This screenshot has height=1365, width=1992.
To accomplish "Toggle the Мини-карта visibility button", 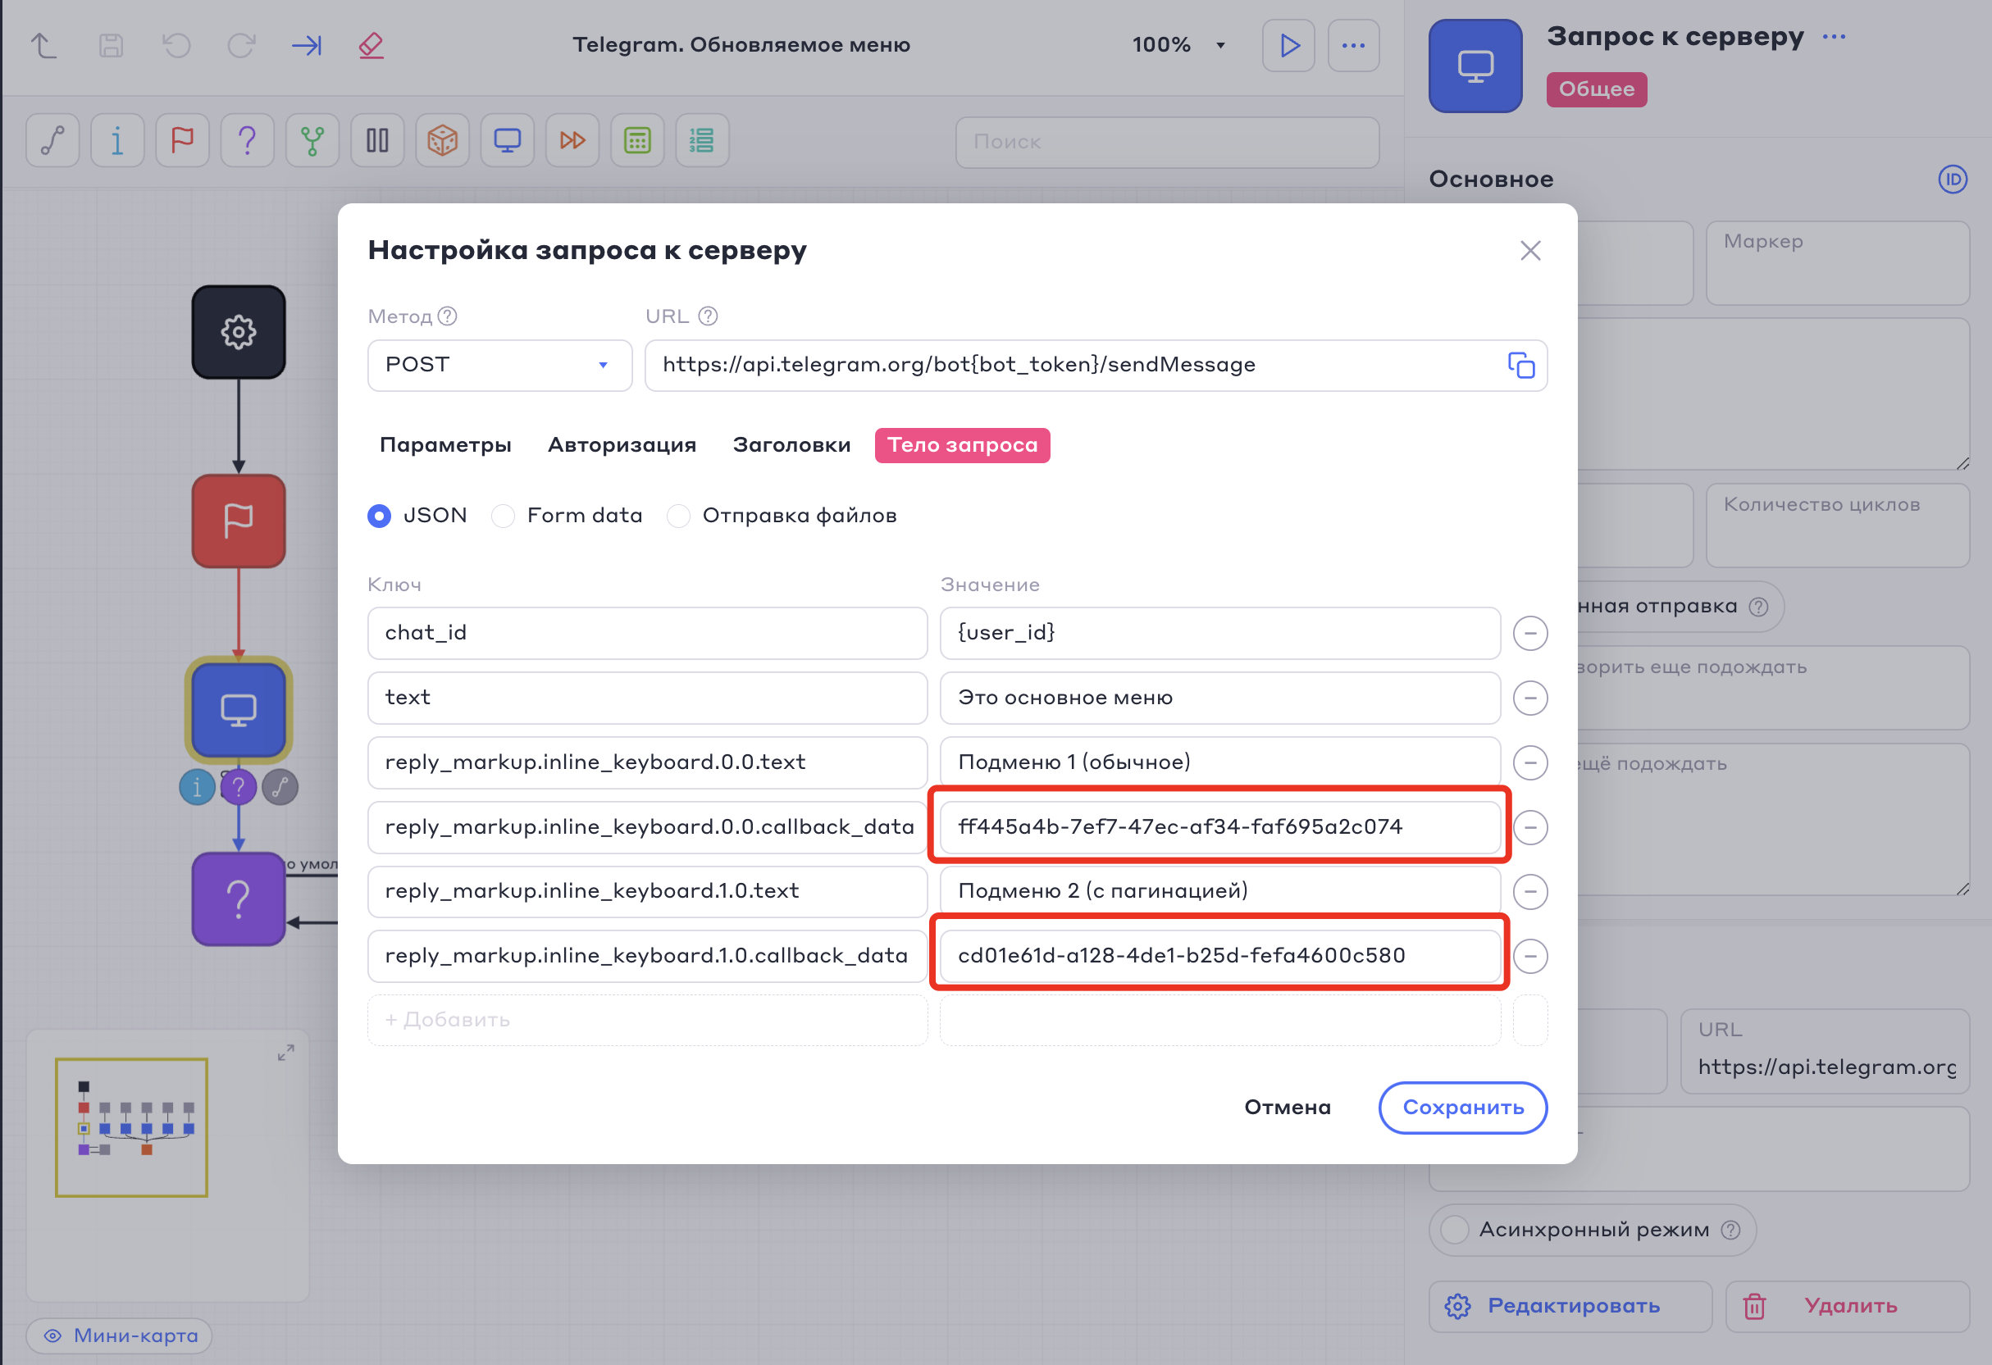I will coord(119,1335).
